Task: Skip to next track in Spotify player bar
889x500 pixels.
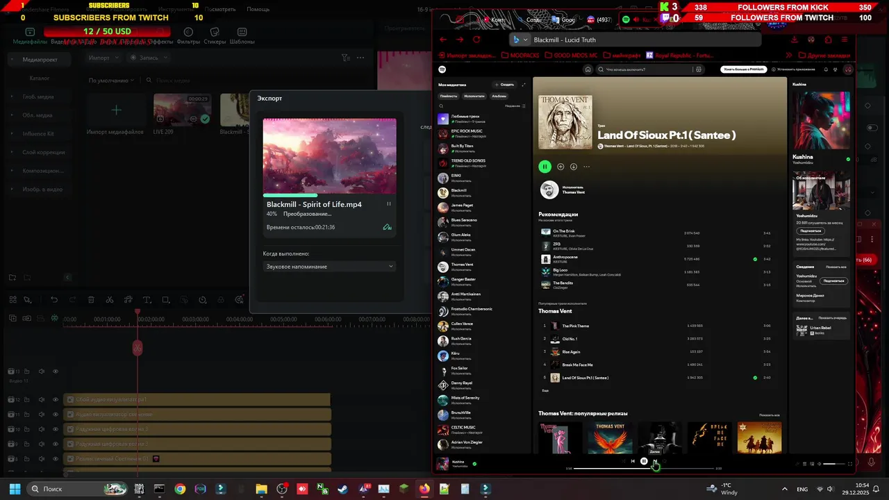Action: click(655, 461)
